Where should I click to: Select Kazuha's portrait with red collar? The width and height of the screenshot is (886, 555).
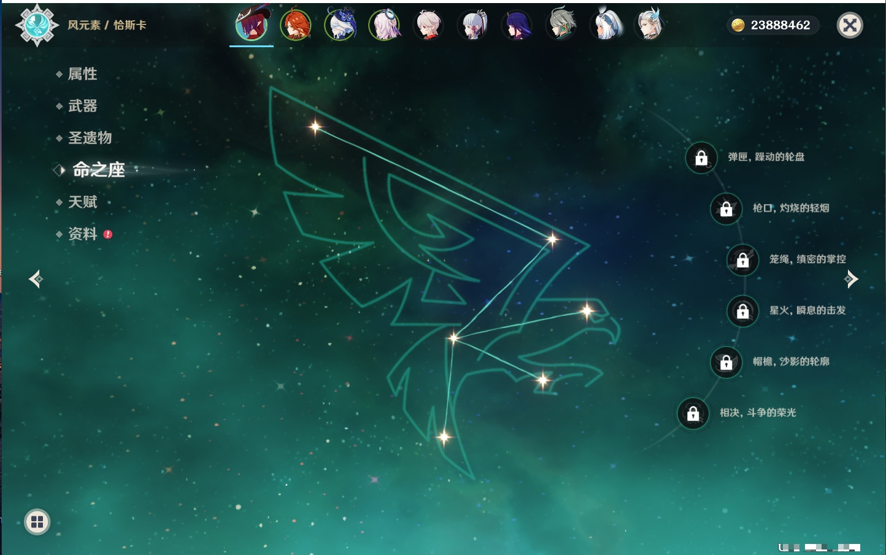pos(428,25)
